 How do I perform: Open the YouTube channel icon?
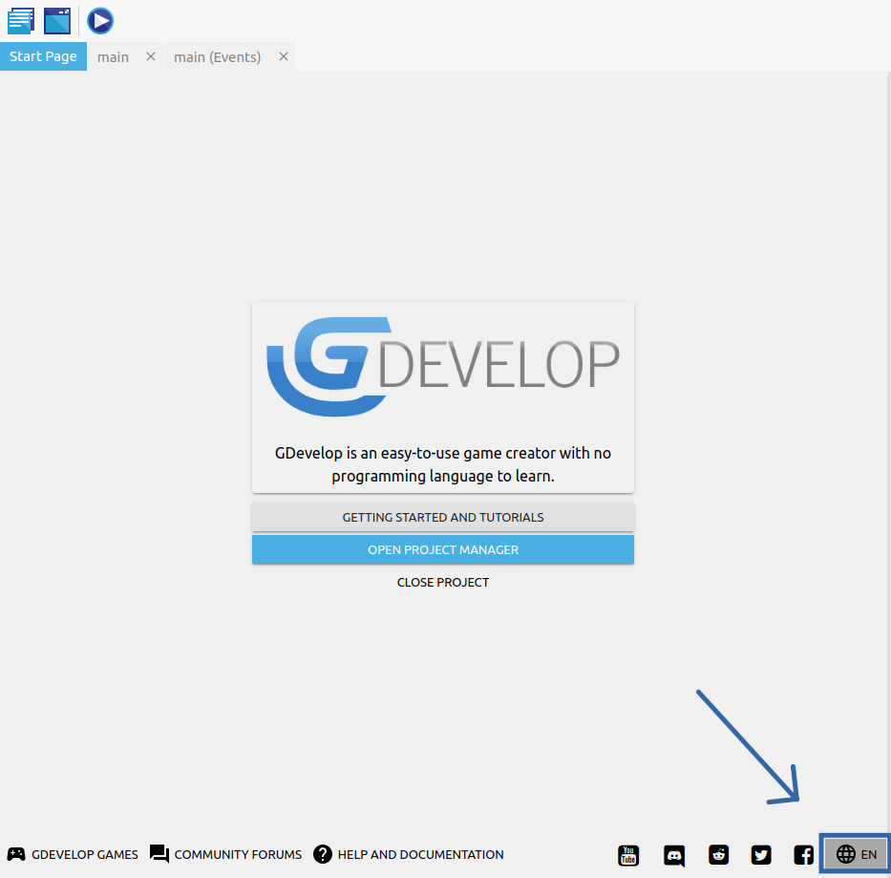point(628,855)
